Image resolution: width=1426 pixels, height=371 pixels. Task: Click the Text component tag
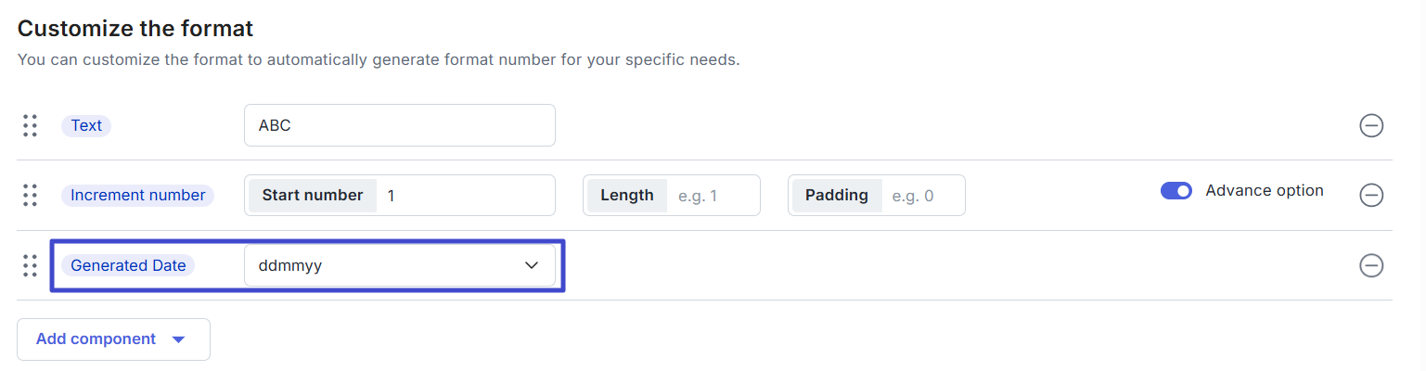[86, 125]
